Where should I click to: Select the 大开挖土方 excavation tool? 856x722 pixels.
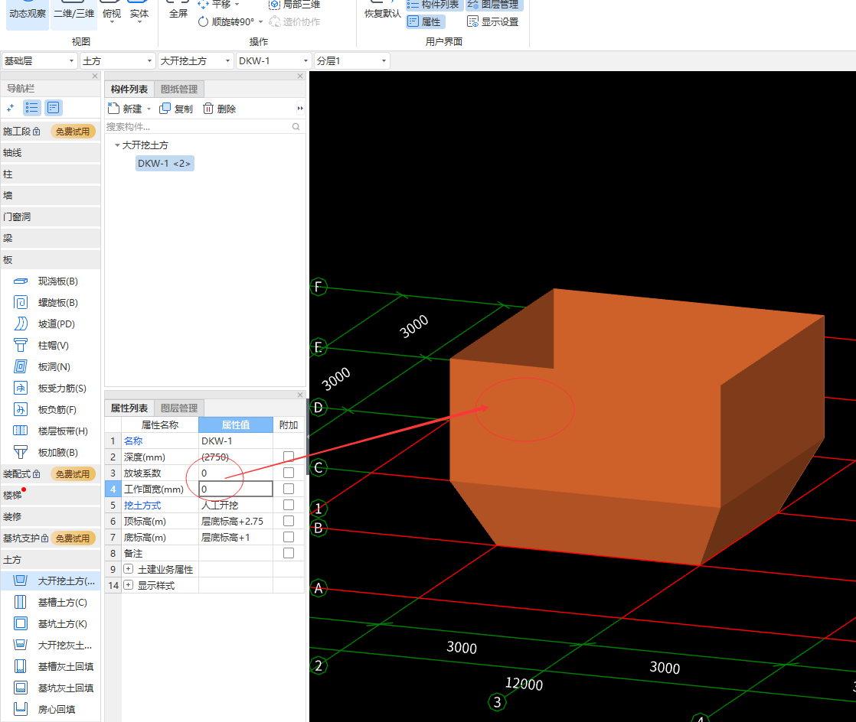coord(51,581)
